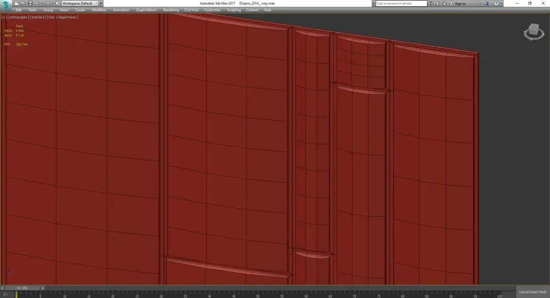
Task: Minimize the 3ds Max window
Action: pyautogui.click(x=517, y=3)
